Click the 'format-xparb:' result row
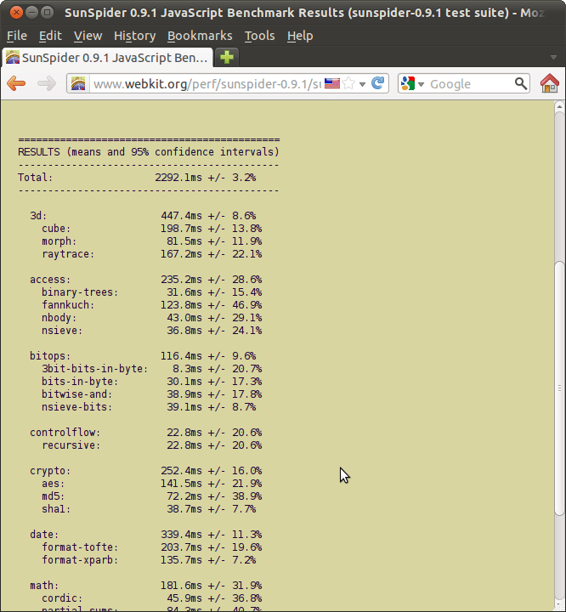 click(x=149, y=560)
